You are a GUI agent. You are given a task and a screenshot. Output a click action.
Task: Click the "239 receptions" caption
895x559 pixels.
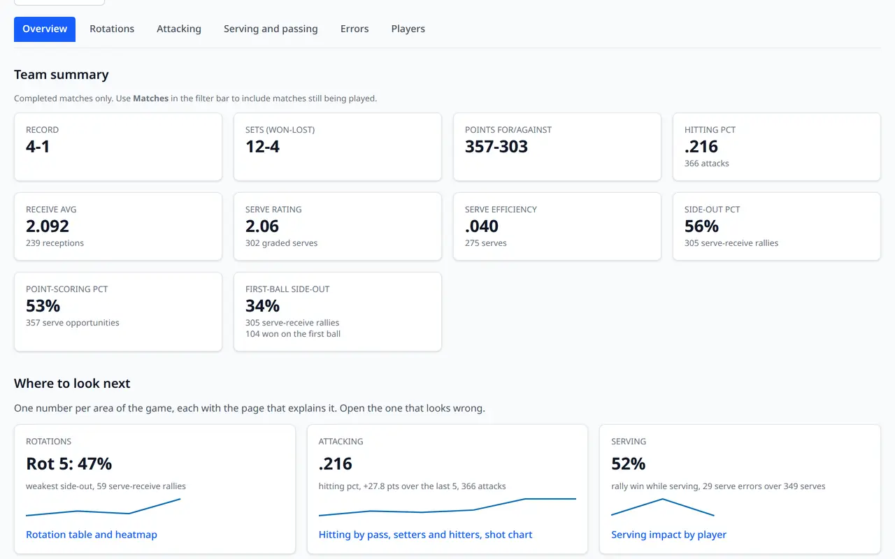55,243
